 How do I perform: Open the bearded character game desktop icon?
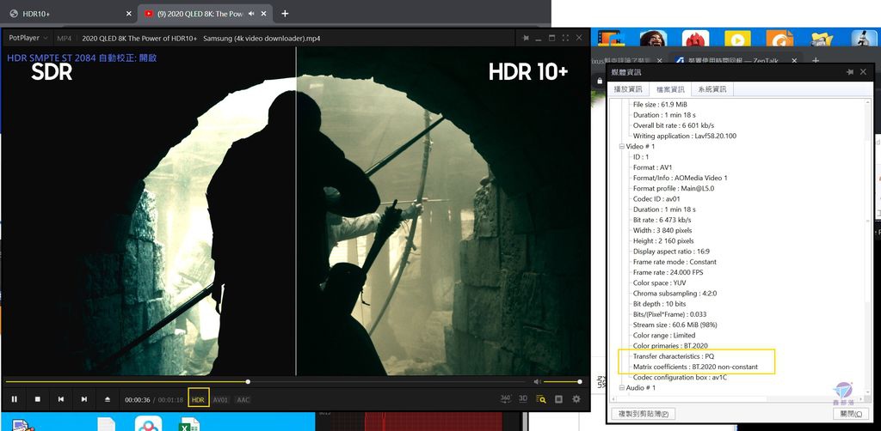coord(653,38)
